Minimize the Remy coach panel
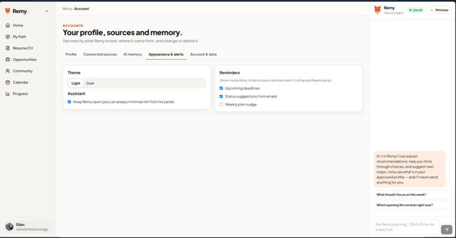The width and height of the screenshot is (456, 238). pyautogui.click(x=439, y=10)
